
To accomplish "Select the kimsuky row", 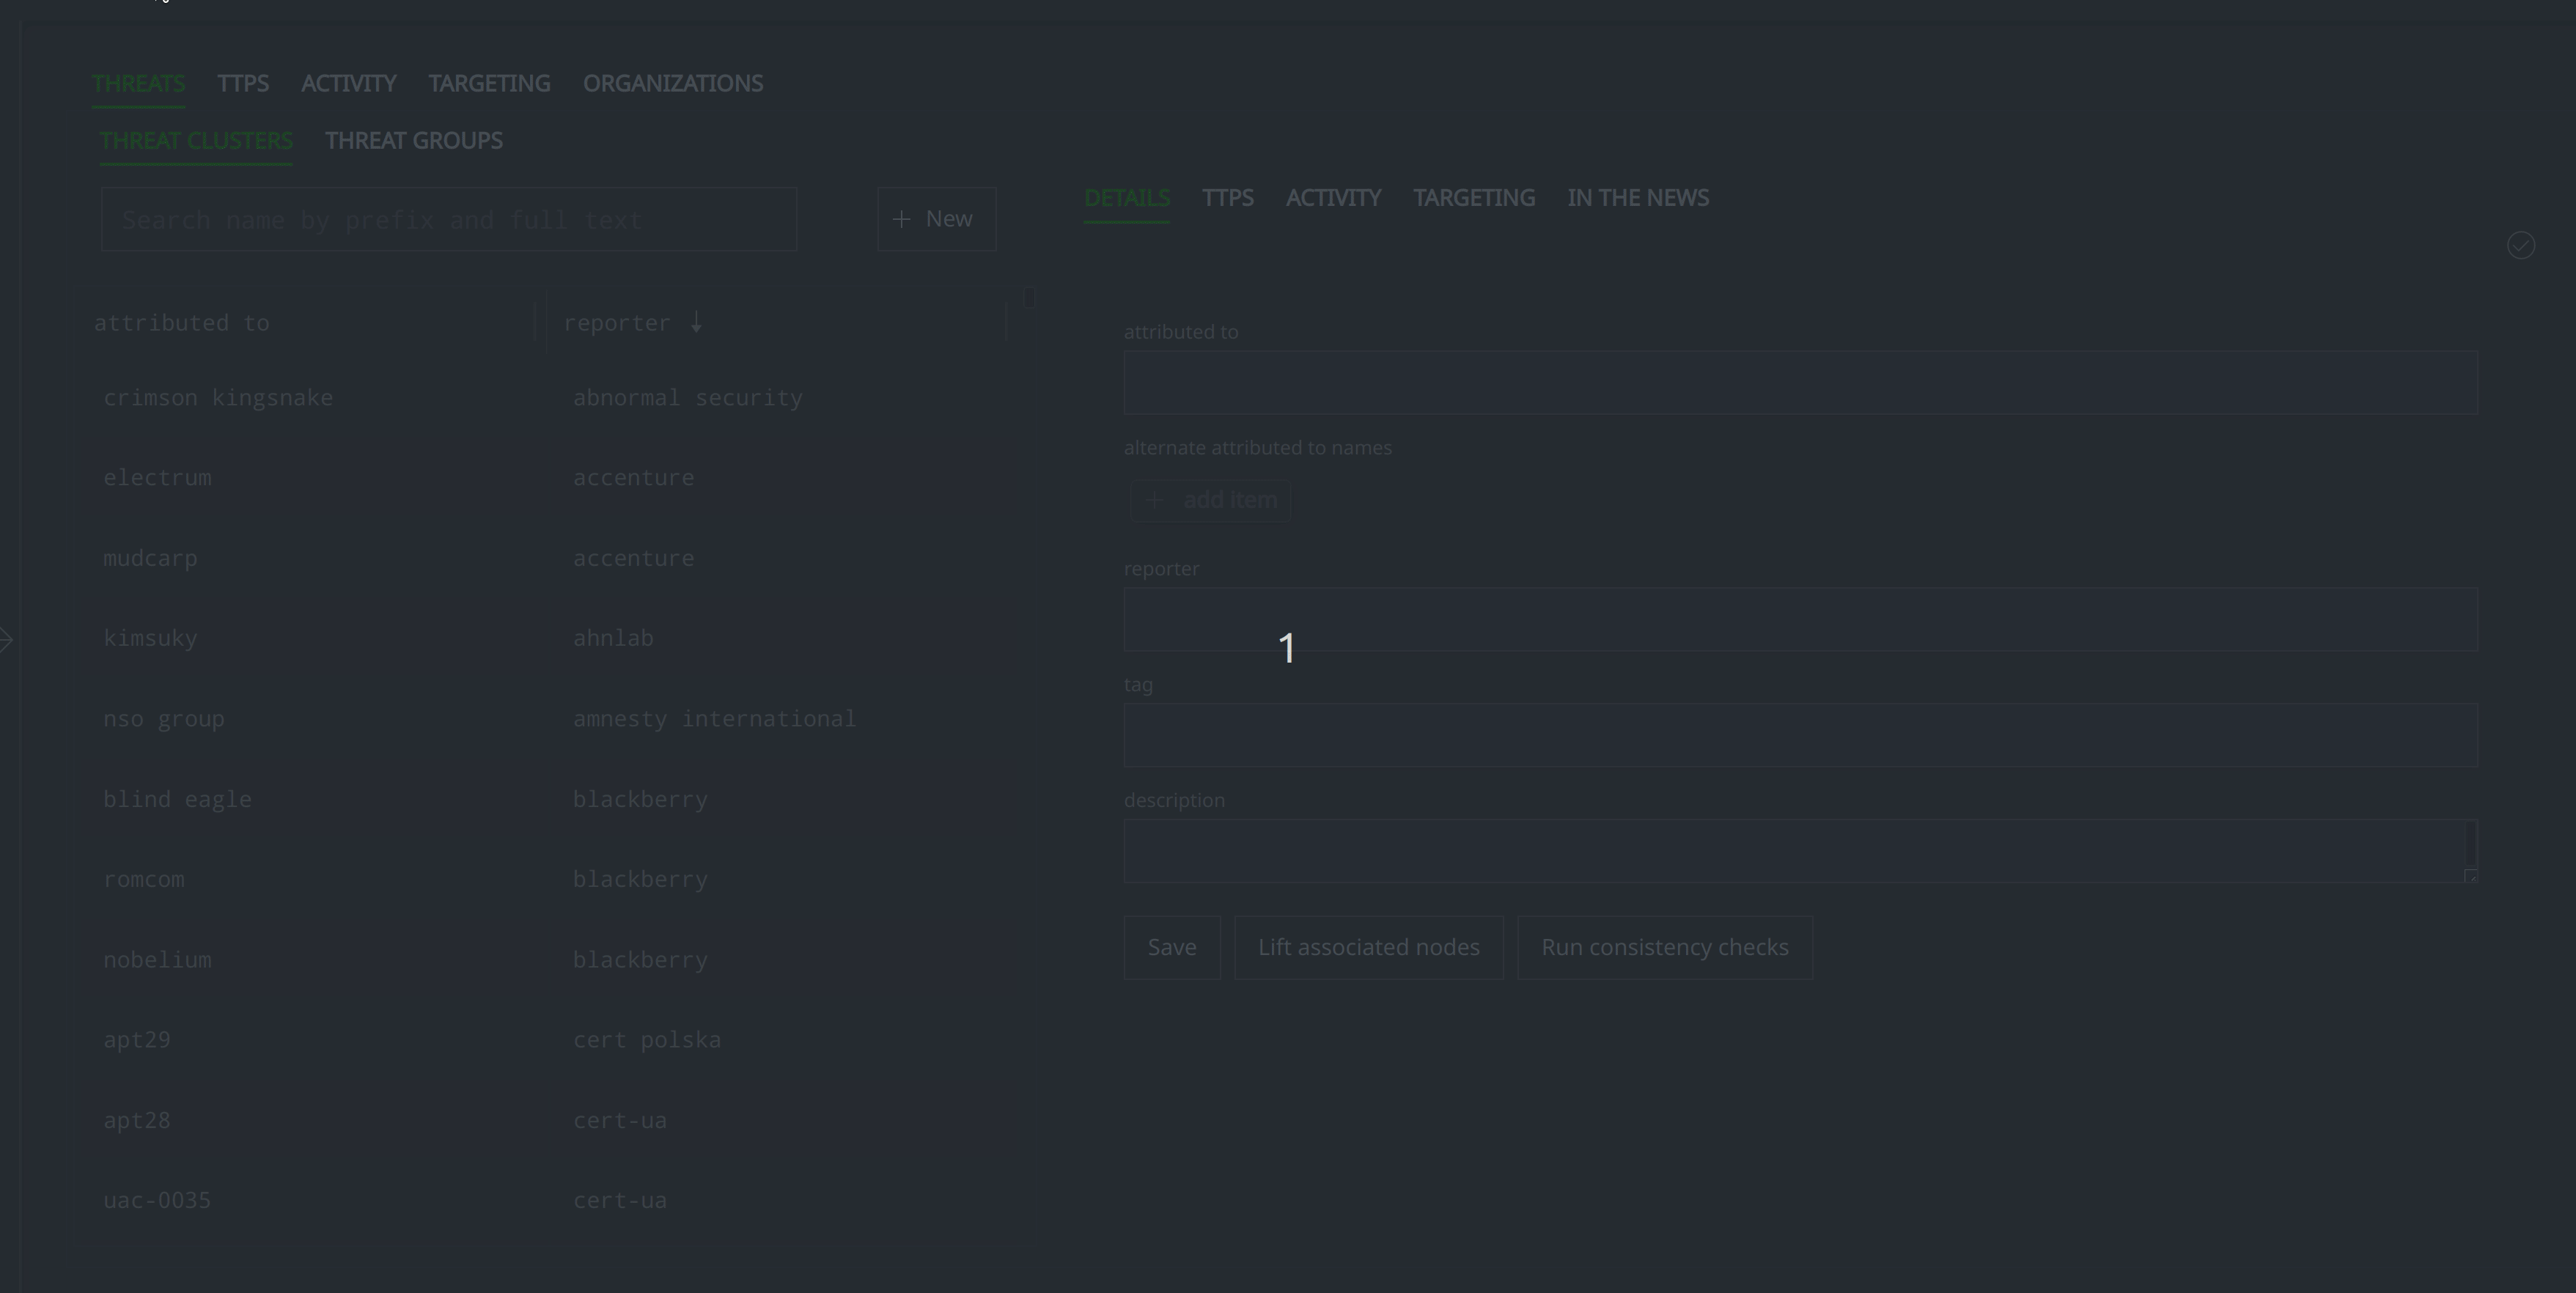I will [151, 638].
